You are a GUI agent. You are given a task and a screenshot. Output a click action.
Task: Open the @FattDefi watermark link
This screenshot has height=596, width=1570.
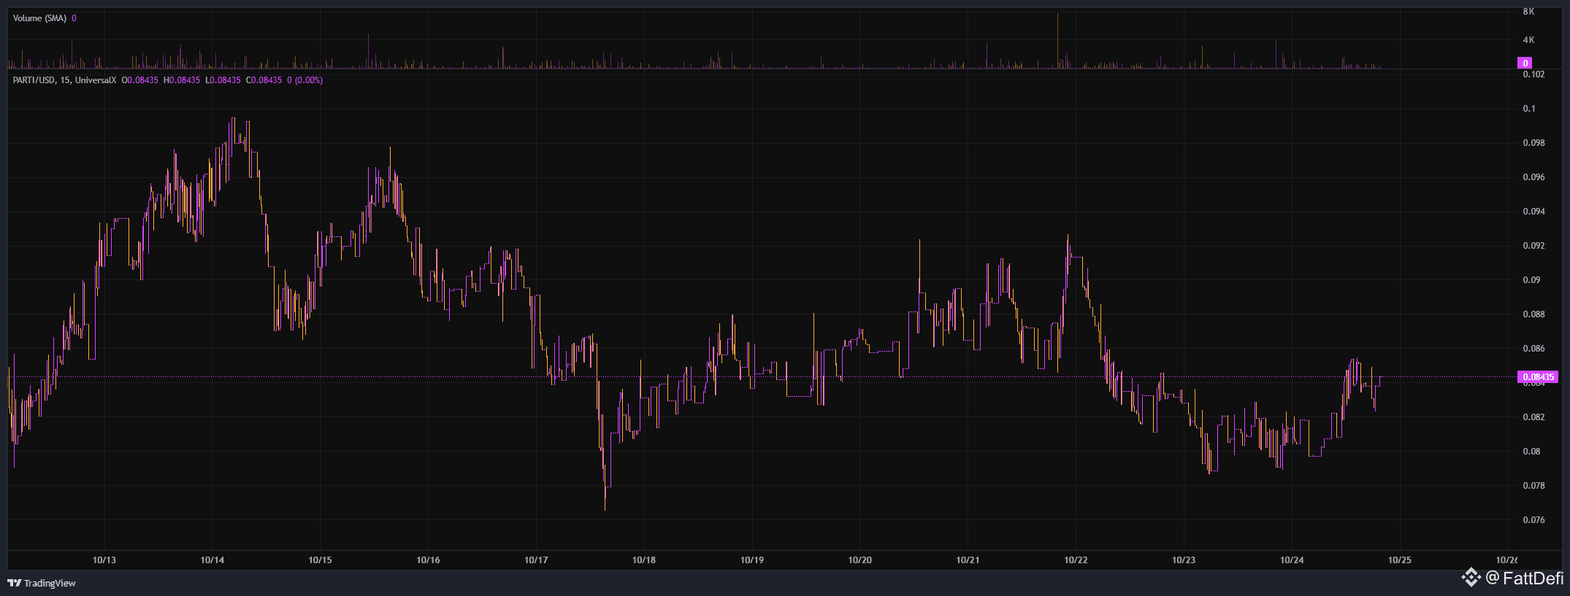tap(1525, 578)
